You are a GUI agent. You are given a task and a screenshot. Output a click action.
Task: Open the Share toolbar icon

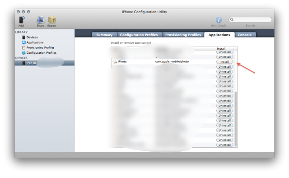click(40, 20)
